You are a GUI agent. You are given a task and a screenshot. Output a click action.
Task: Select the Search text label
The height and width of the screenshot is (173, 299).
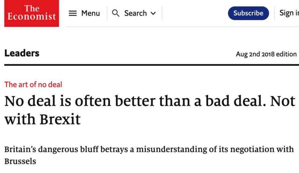135,13
